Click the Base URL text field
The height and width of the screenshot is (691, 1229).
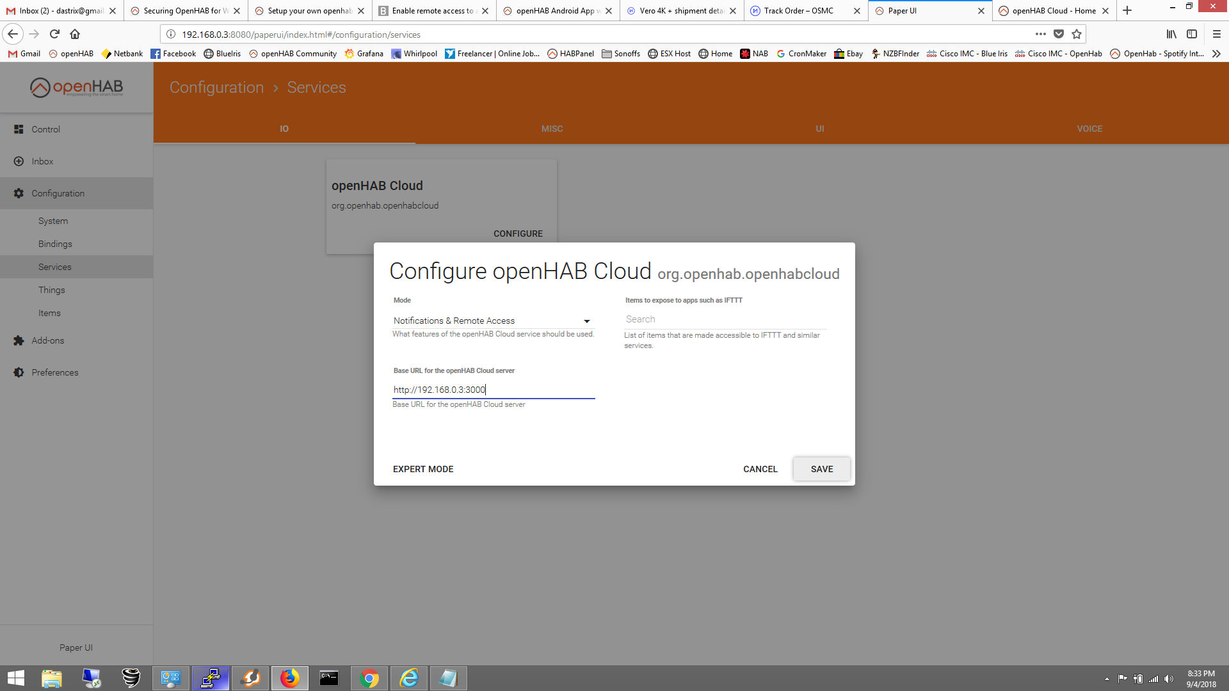click(x=493, y=390)
